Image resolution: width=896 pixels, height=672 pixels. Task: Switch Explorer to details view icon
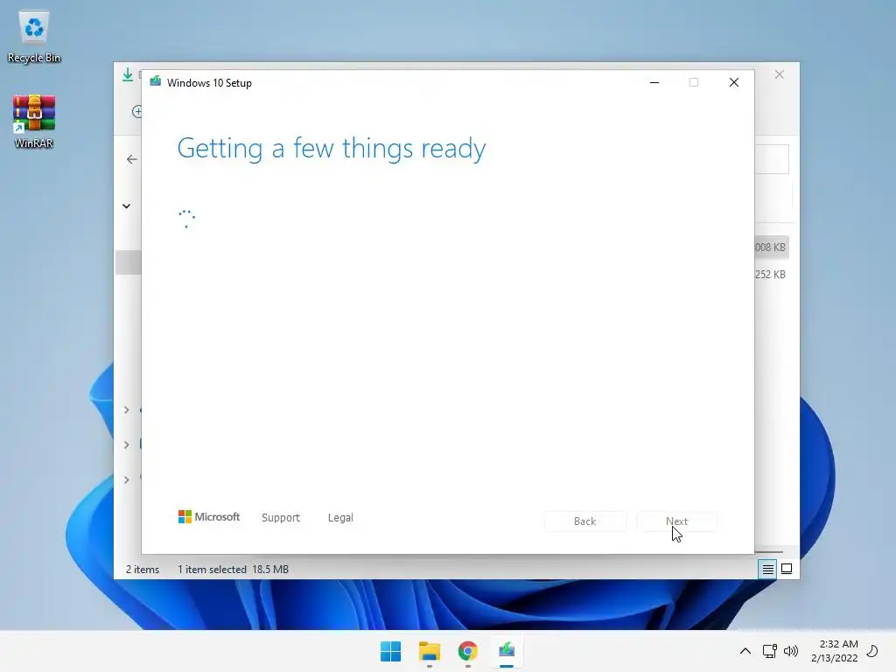point(767,569)
